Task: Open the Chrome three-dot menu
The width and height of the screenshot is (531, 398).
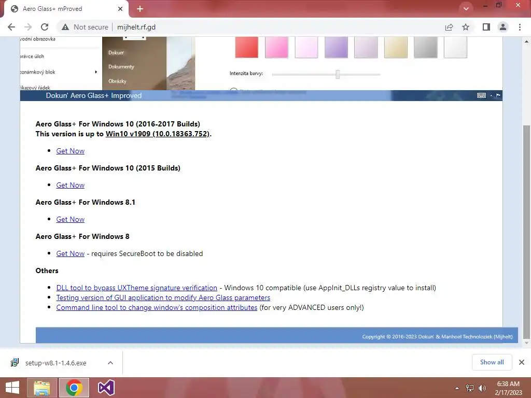Action: click(520, 27)
